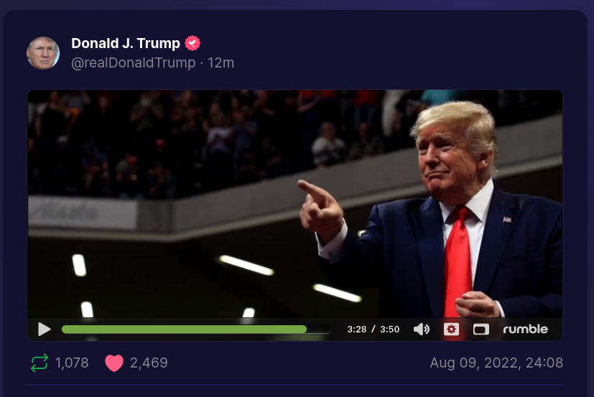Click the 3:50 total duration label

390,330
